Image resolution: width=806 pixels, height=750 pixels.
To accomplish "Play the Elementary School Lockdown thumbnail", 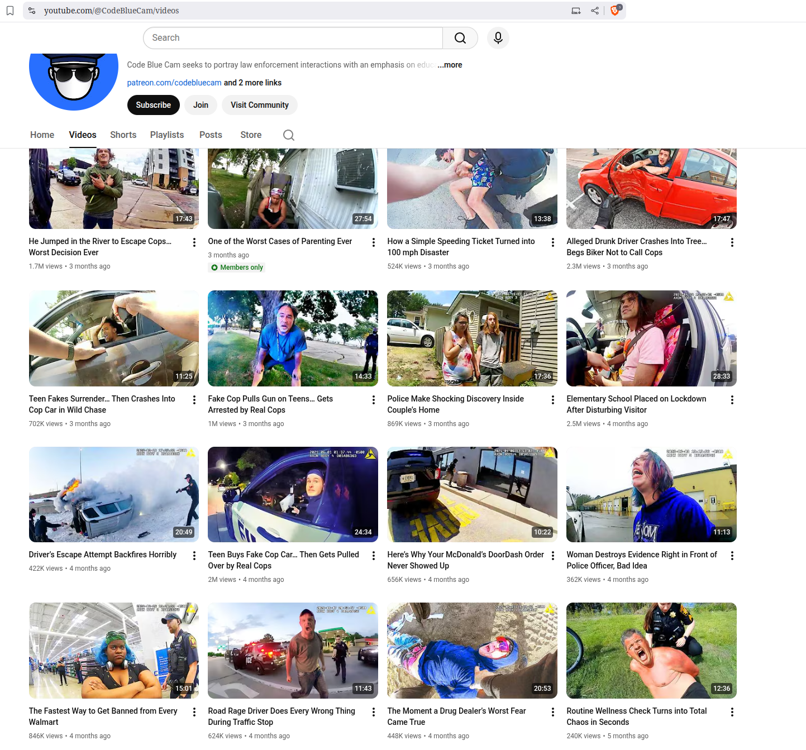I will 651,338.
